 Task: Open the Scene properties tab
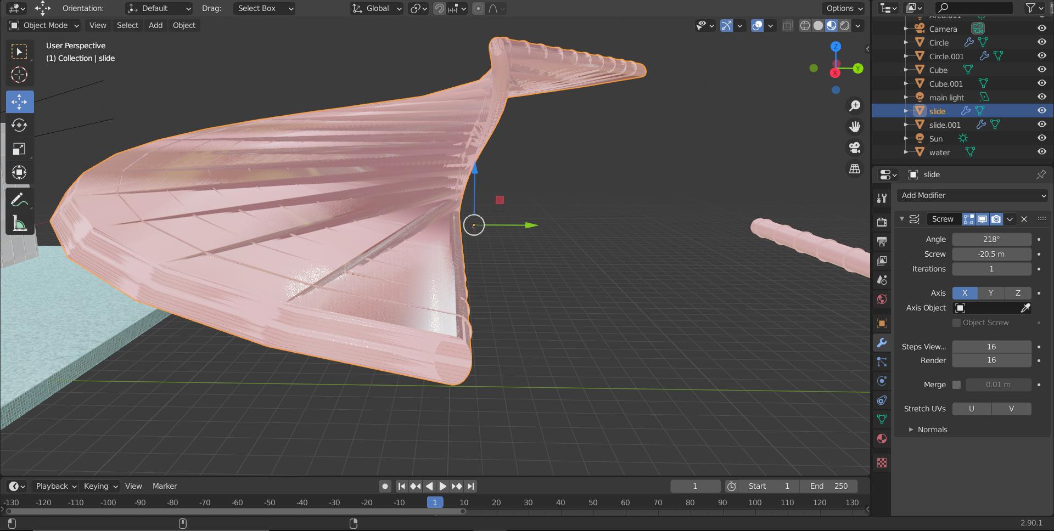pos(882,280)
